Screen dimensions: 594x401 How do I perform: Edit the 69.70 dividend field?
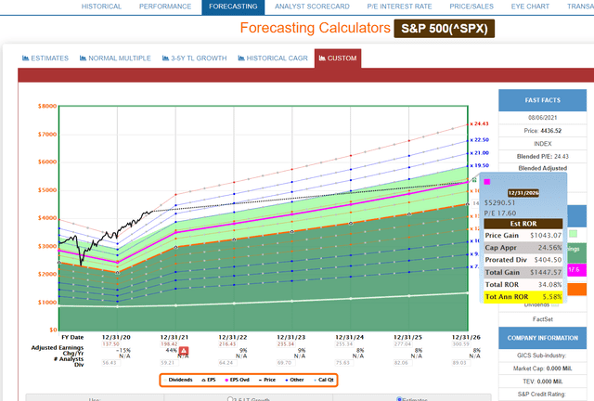[286, 363]
